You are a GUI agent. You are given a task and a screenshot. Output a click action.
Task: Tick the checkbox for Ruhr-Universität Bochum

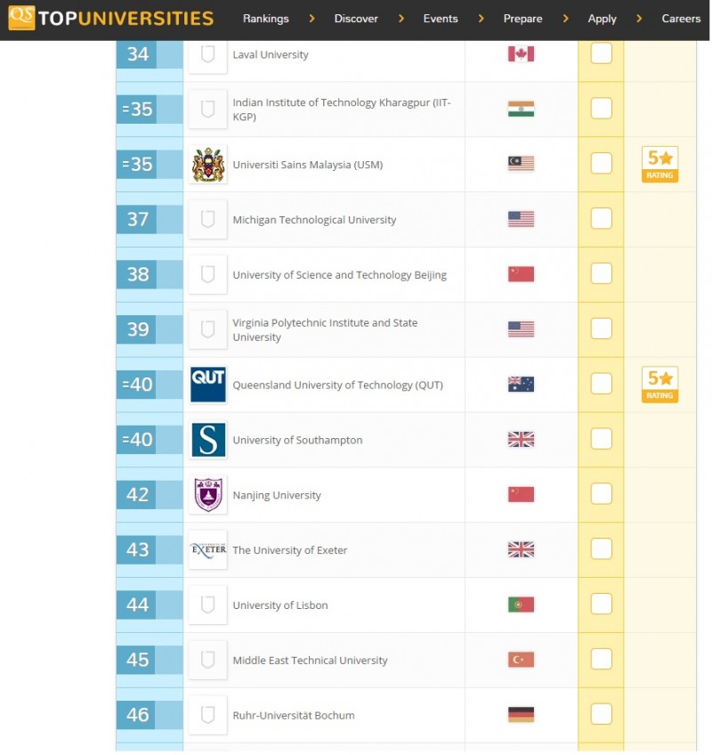(602, 714)
